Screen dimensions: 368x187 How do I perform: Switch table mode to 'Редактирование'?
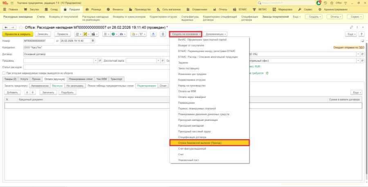[x=146, y=86]
